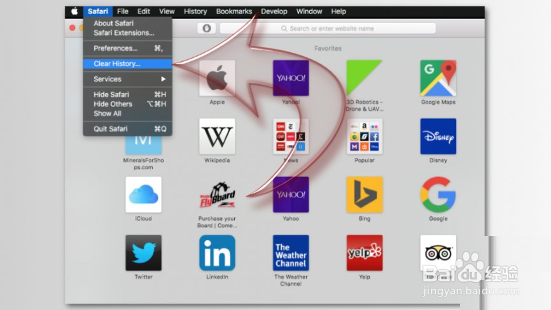Click the Safari menu title

tap(98, 11)
